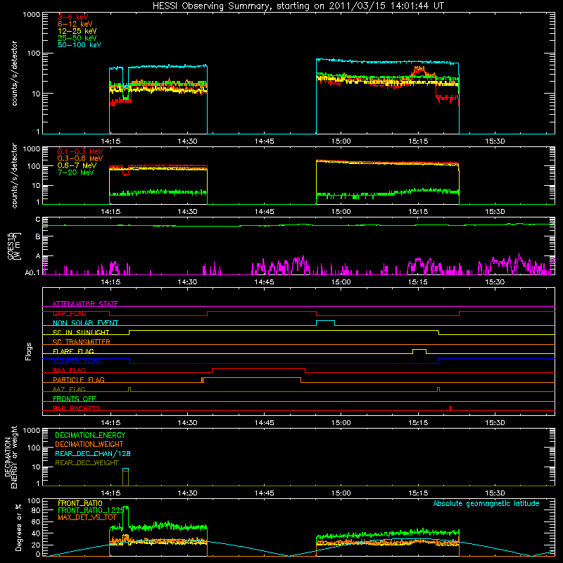Viewport: 563px width, 563px height.
Task: Click 15:30 under the keV counts panel
Action: pos(495,141)
